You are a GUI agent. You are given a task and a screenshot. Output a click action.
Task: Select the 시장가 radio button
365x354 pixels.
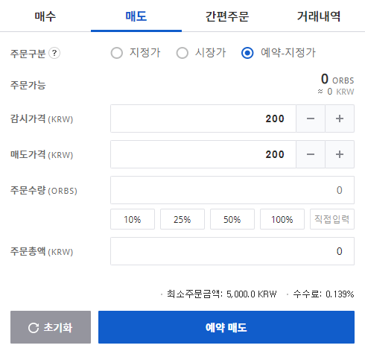tap(182, 53)
